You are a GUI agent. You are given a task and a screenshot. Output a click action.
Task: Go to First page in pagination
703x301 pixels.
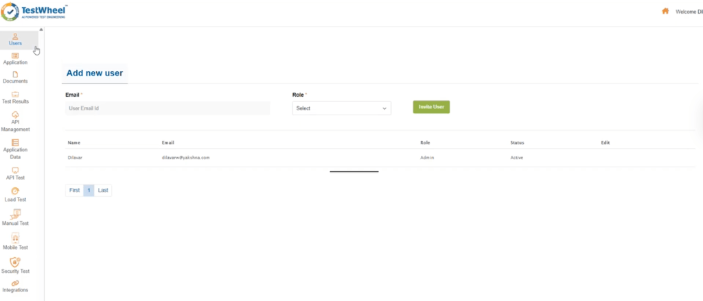point(74,190)
